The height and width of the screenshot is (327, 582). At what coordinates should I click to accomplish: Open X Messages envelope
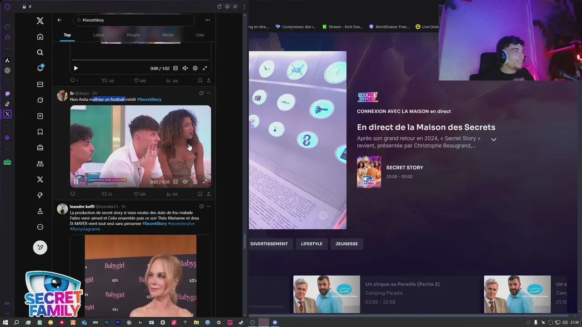[40, 84]
